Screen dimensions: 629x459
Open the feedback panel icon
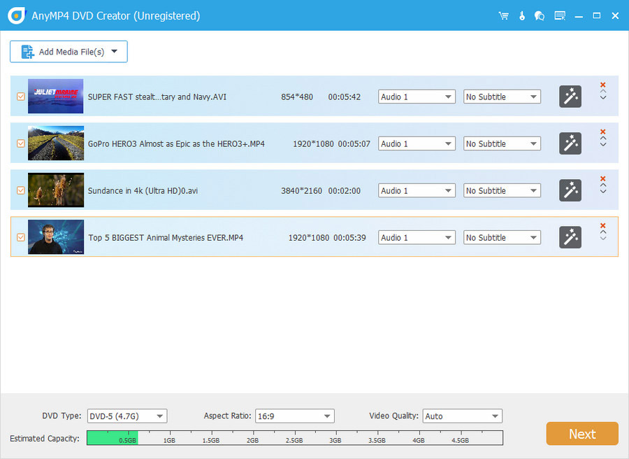560,15
